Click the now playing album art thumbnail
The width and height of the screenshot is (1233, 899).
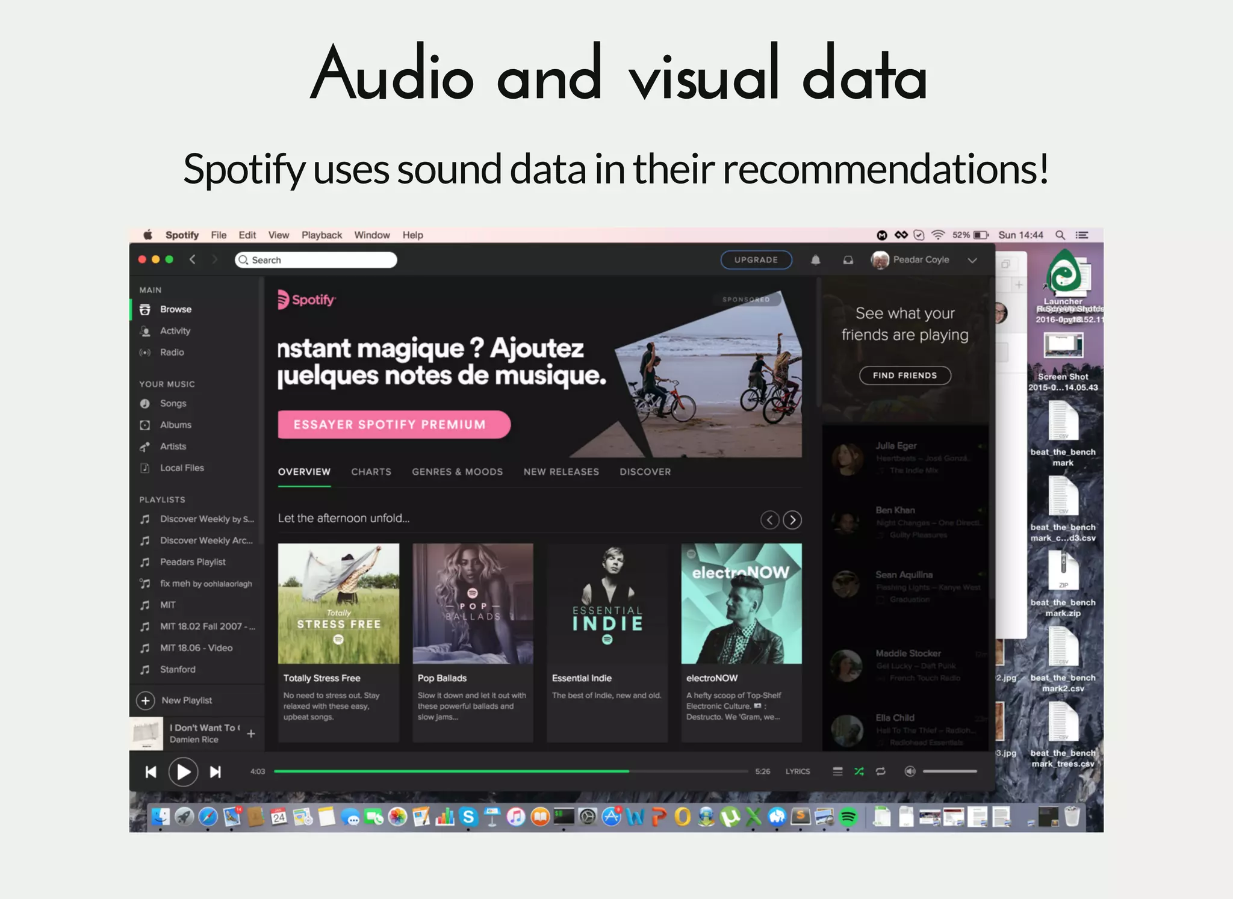(x=146, y=733)
